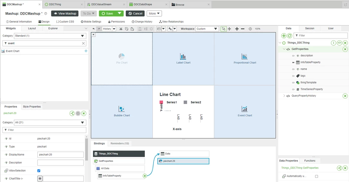The width and height of the screenshot is (349, 182).
Task: Clear the 'event' widget search with X
Action: [84, 43]
